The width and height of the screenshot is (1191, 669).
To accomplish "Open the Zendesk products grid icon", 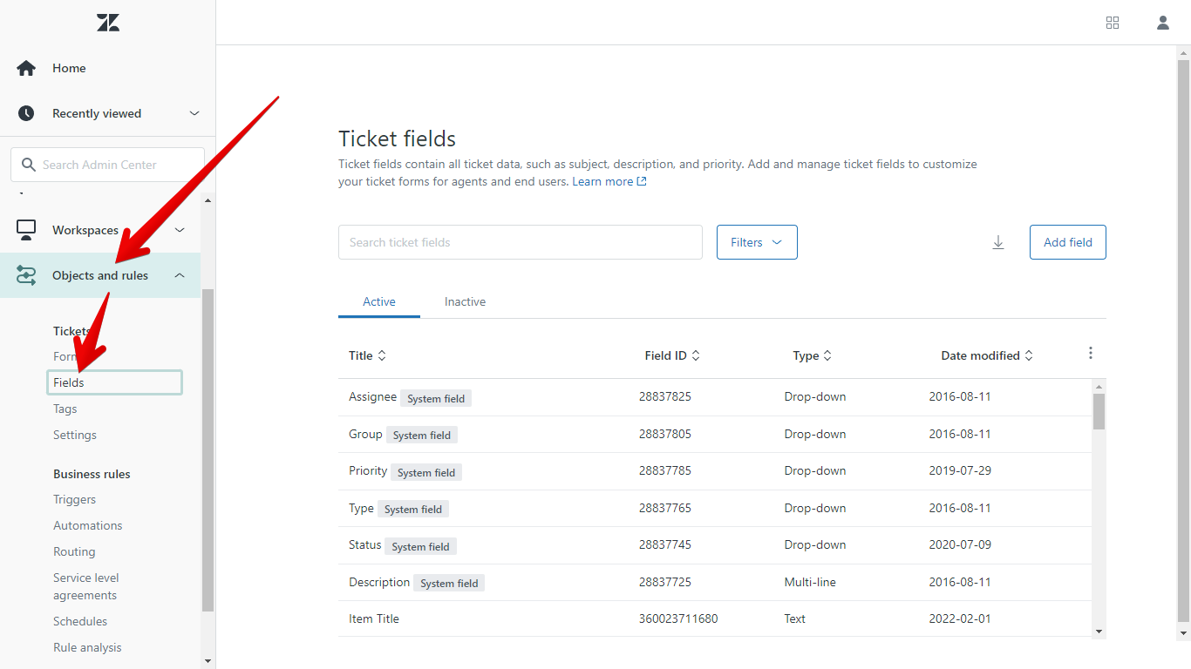I will click(1113, 23).
